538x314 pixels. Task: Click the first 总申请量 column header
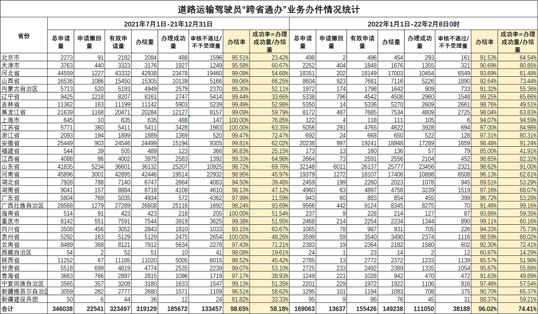click(x=61, y=42)
